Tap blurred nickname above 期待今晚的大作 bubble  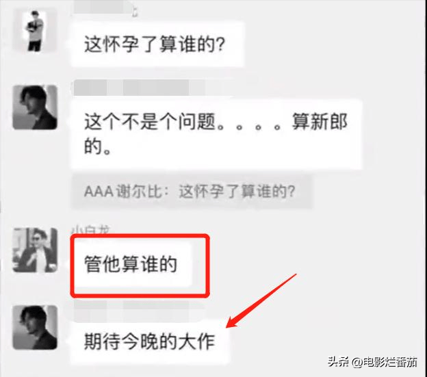(139, 309)
